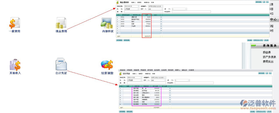Expand the 录单日期 dropdown in 现金费用单
This screenshot has width=279, height=113.
(x=138, y=6)
